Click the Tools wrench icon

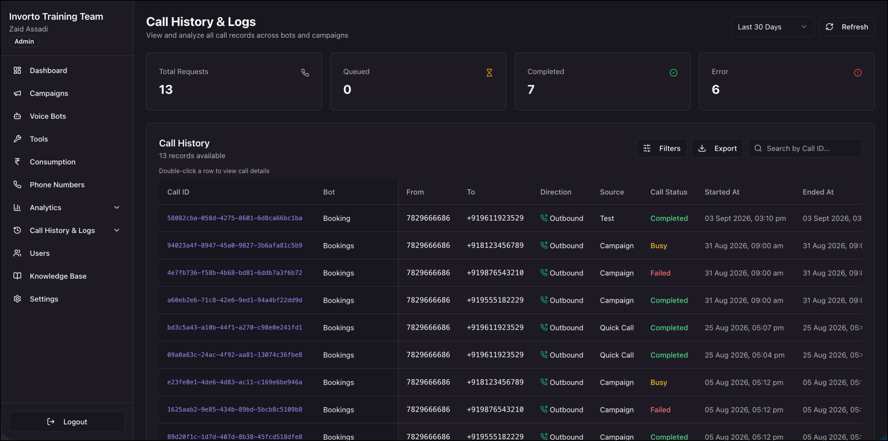tap(17, 139)
